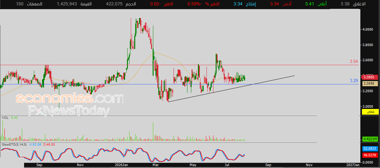380x168 pixels.
Task: Click the D:46.53 stochastic value label
Action: (49, 144)
